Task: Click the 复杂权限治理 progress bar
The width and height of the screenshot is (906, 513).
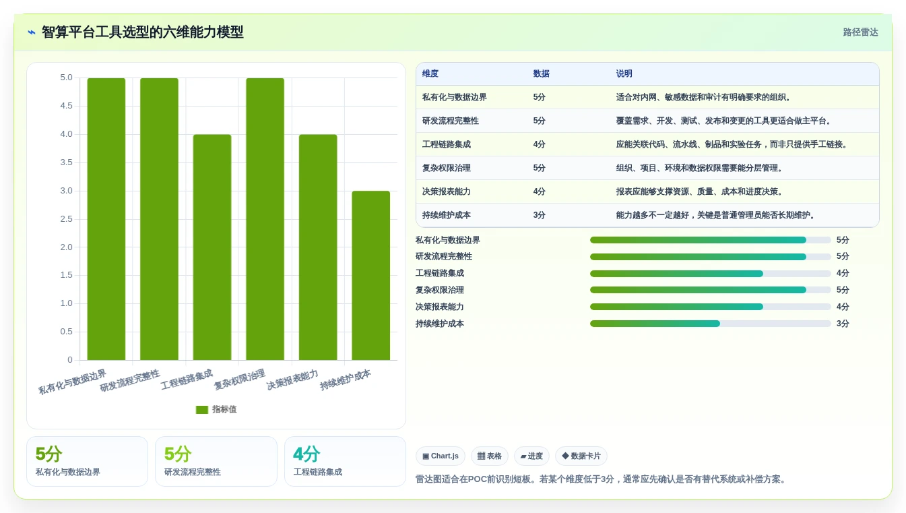Action: point(711,290)
